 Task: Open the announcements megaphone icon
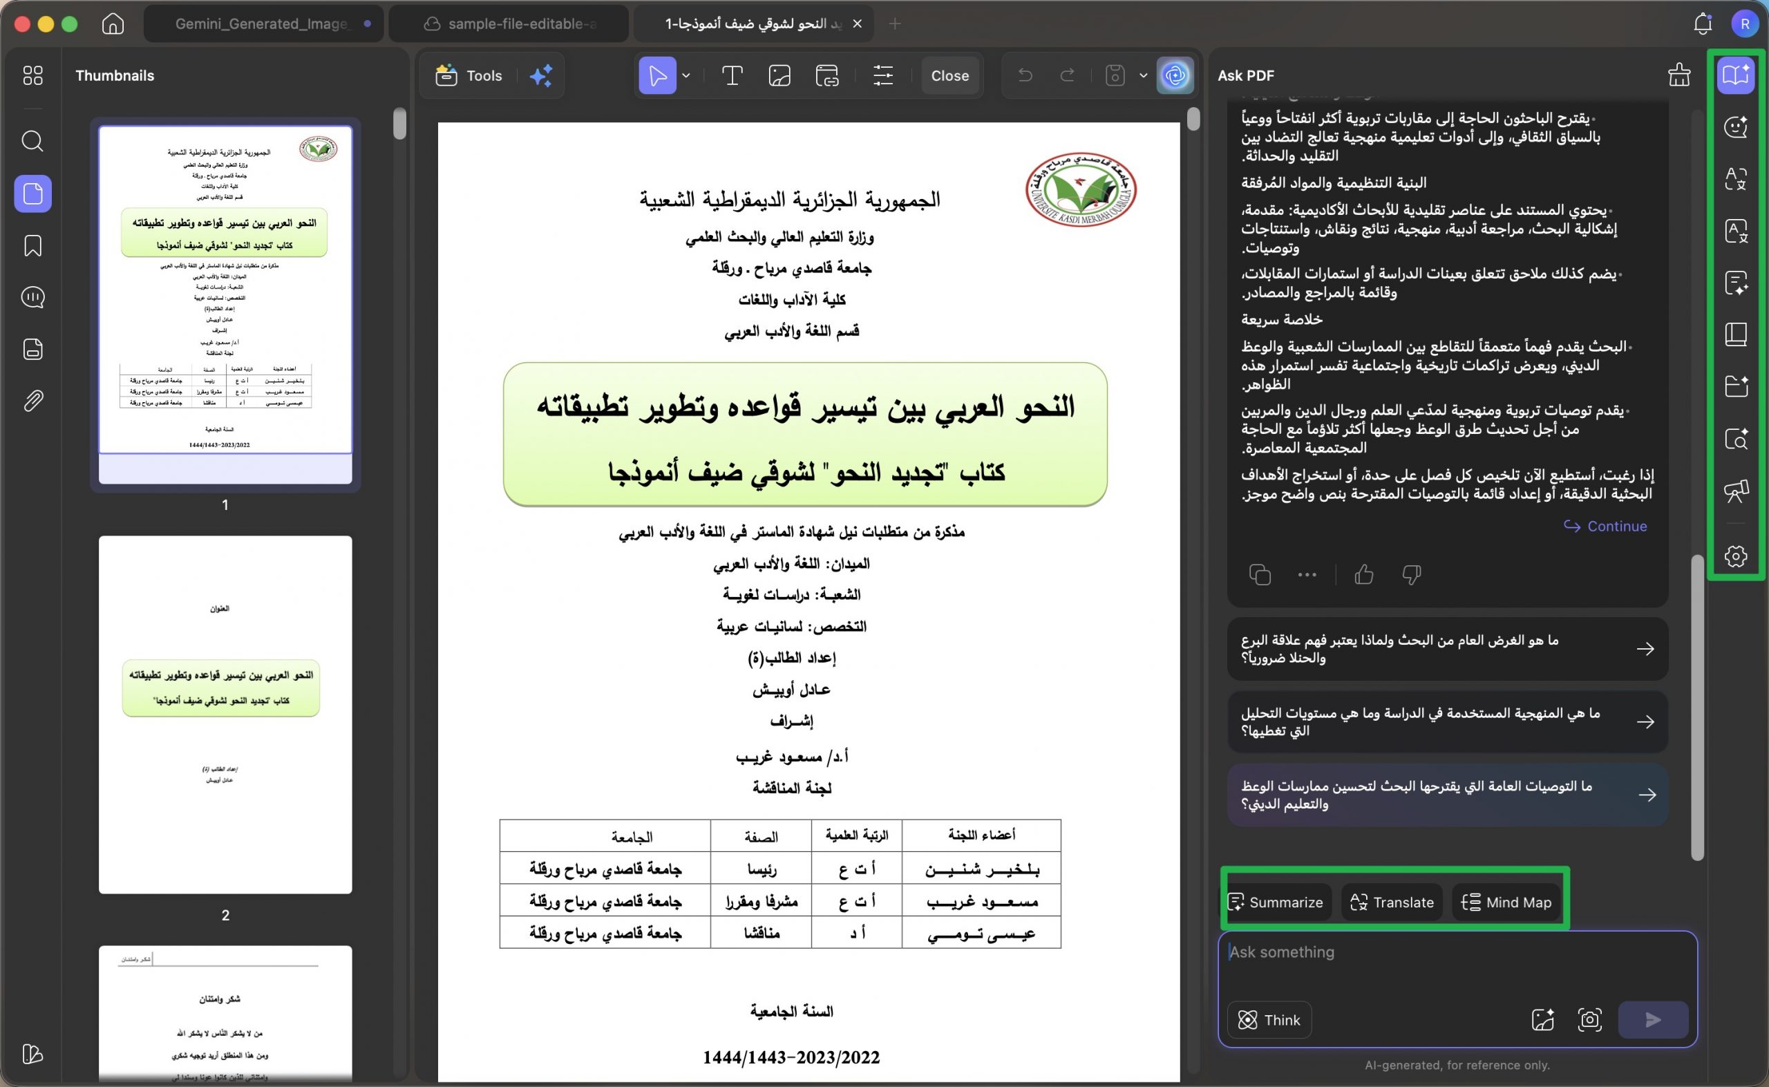click(x=1735, y=491)
